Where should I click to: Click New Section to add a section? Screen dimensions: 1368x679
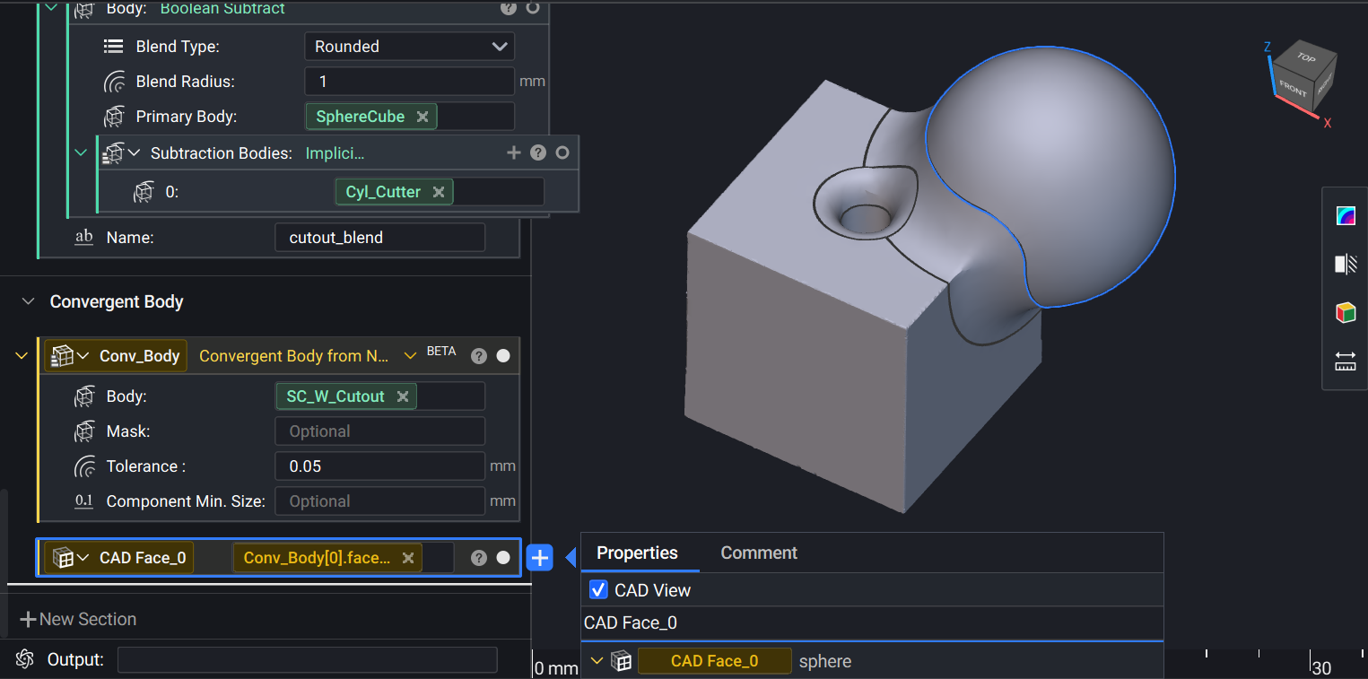78,619
